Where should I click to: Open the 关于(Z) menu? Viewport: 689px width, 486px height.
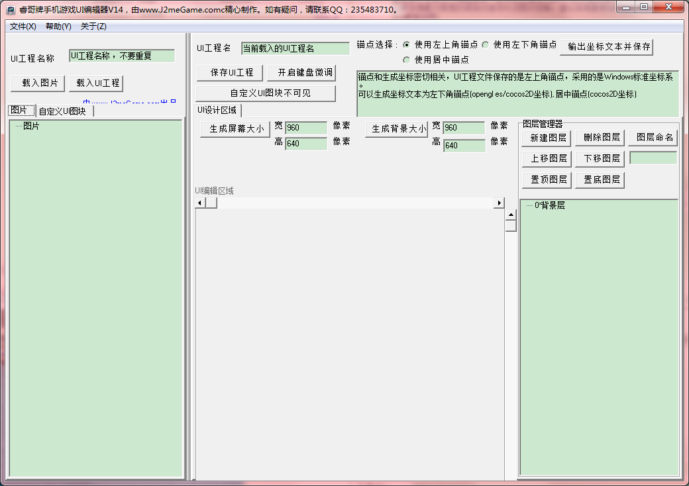point(93,26)
